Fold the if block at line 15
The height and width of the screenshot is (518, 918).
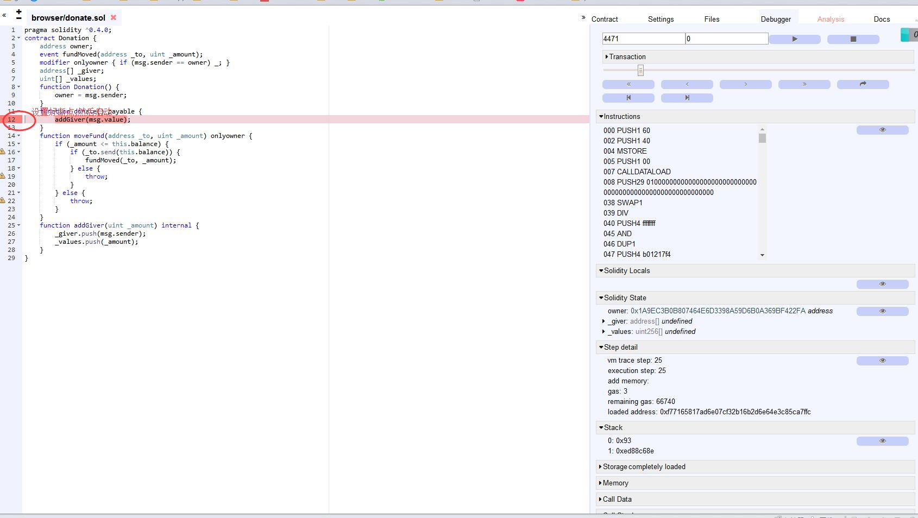tap(19, 144)
